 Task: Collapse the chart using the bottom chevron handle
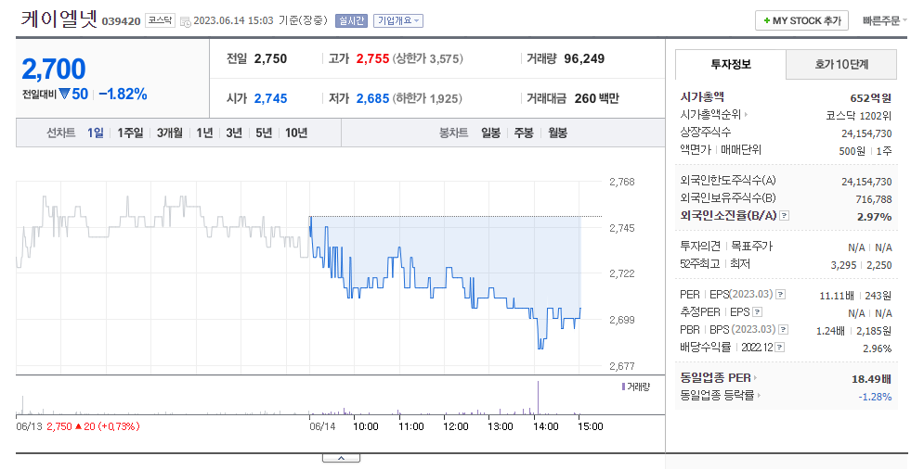[x=341, y=458]
